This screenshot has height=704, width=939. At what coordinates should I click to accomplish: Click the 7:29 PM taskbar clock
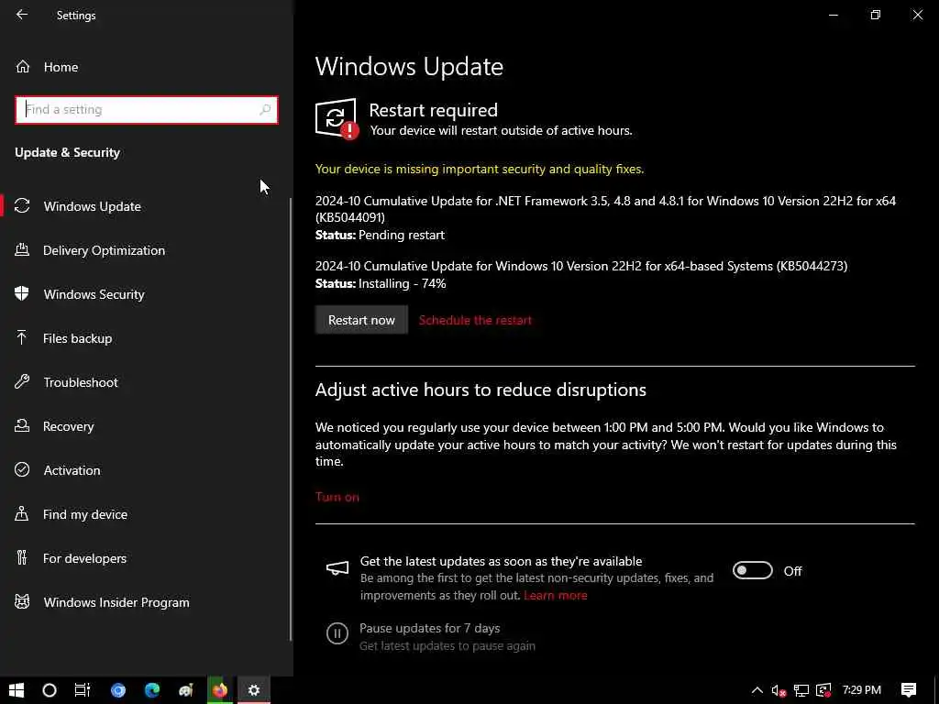click(862, 689)
